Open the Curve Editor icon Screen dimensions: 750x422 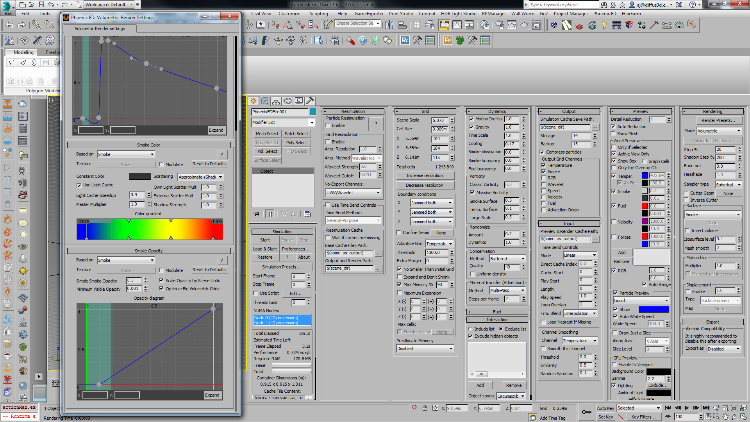[x=457, y=25]
